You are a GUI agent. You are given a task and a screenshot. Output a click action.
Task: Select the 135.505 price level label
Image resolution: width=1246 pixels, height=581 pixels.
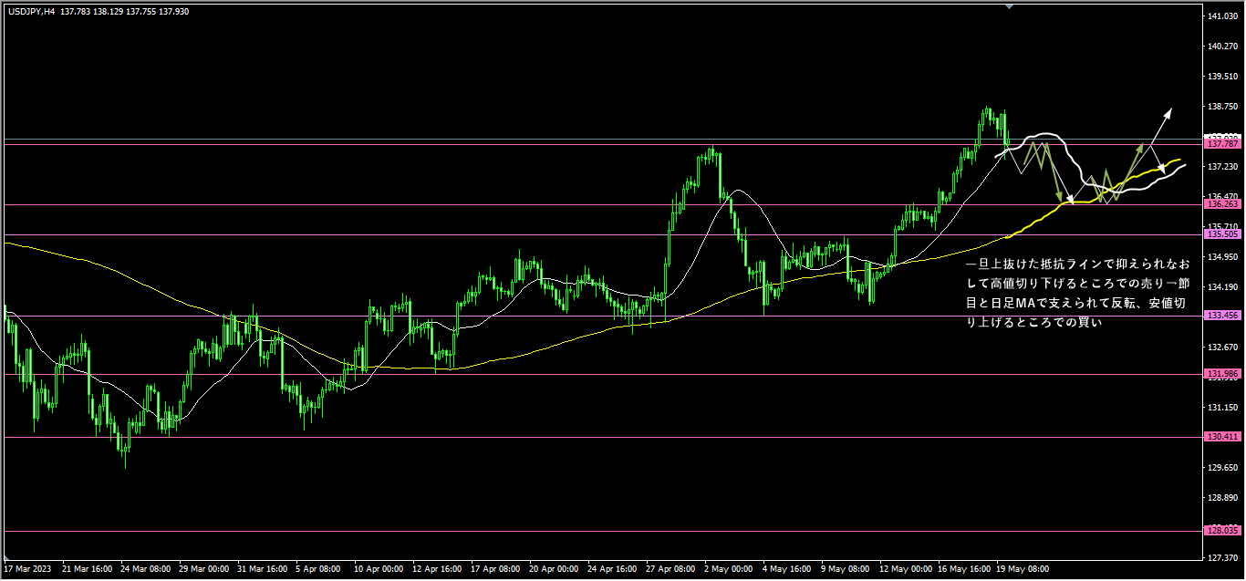click(1221, 234)
